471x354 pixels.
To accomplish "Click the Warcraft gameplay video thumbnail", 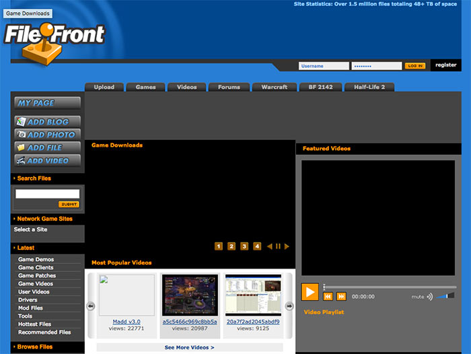I will (190, 295).
